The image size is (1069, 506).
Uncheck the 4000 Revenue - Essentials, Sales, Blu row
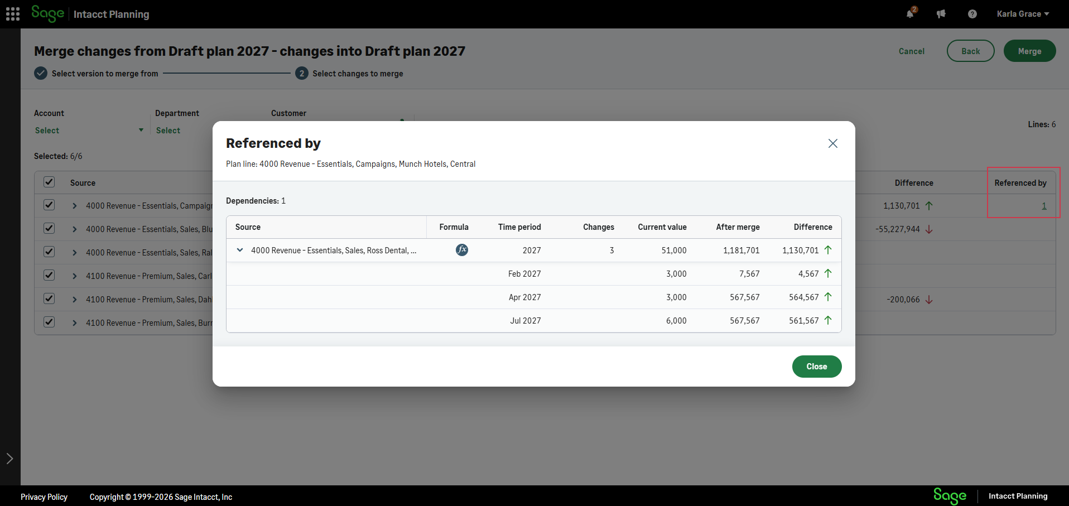(x=49, y=228)
